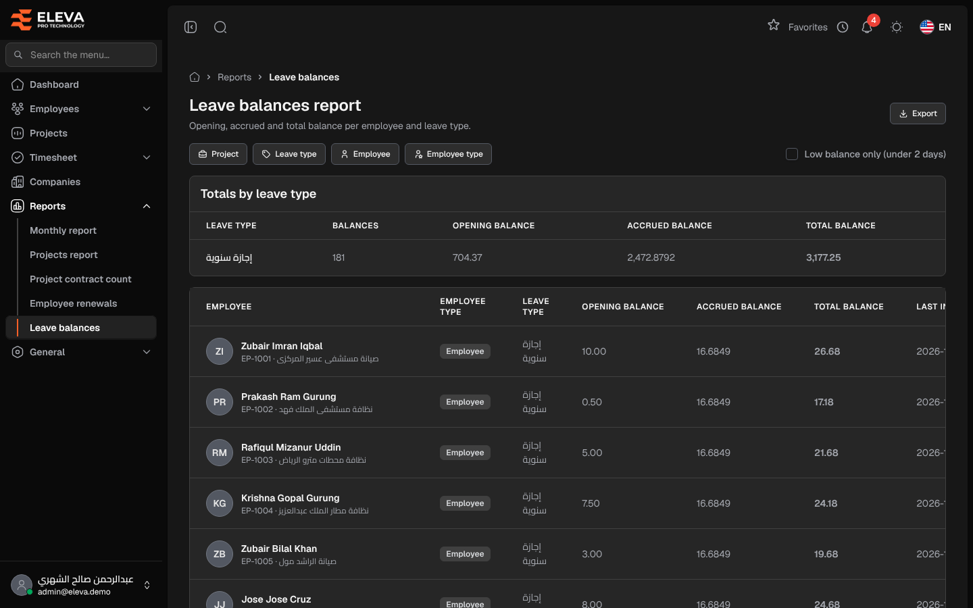Open the Employee type filter
973x608 pixels.
click(x=448, y=154)
